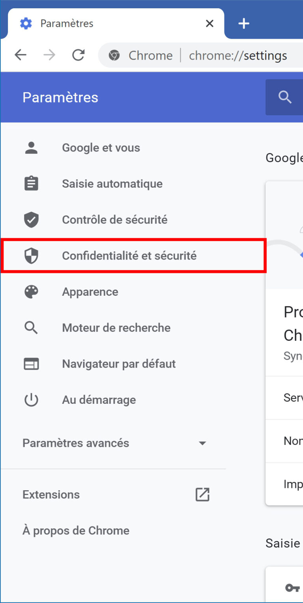The height and width of the screenshot is (603, 303).
Task: Click the Au démarrage power icon
Action: pos(31,400)
